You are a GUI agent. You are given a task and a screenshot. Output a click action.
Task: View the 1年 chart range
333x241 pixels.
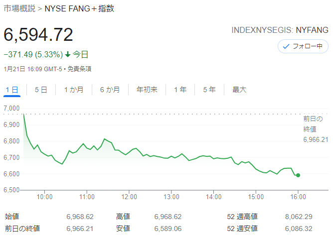pyautogui.click(x=180, y=90)
